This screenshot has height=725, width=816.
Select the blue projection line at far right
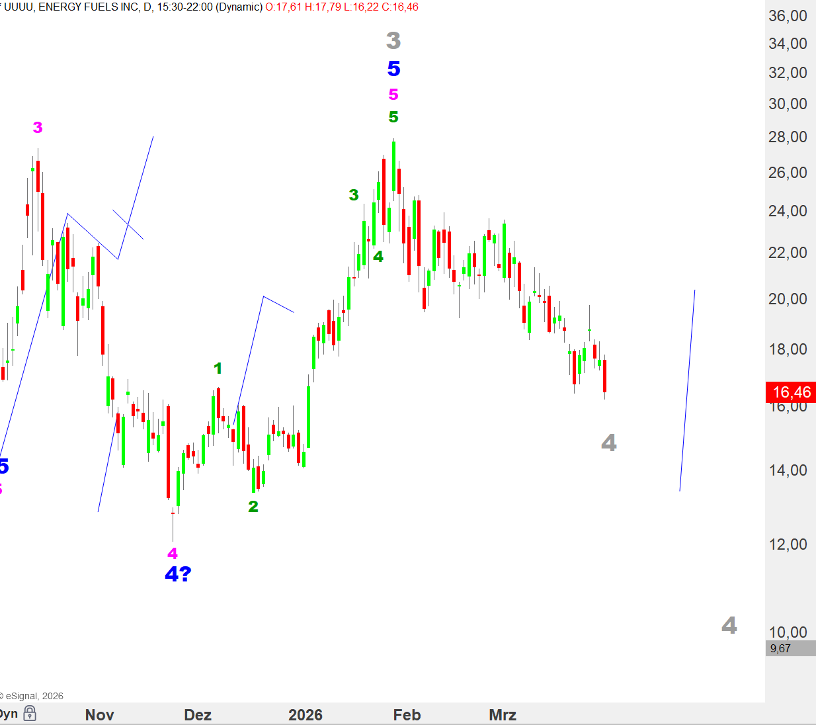coord(688,390)
